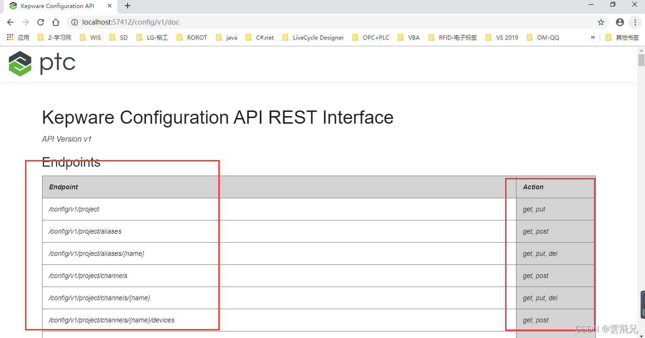Open the RFID-电子标签 bookmark folder
Image resolution: width=645 pixels, height=338 pixels.
(x=453, y=37)
